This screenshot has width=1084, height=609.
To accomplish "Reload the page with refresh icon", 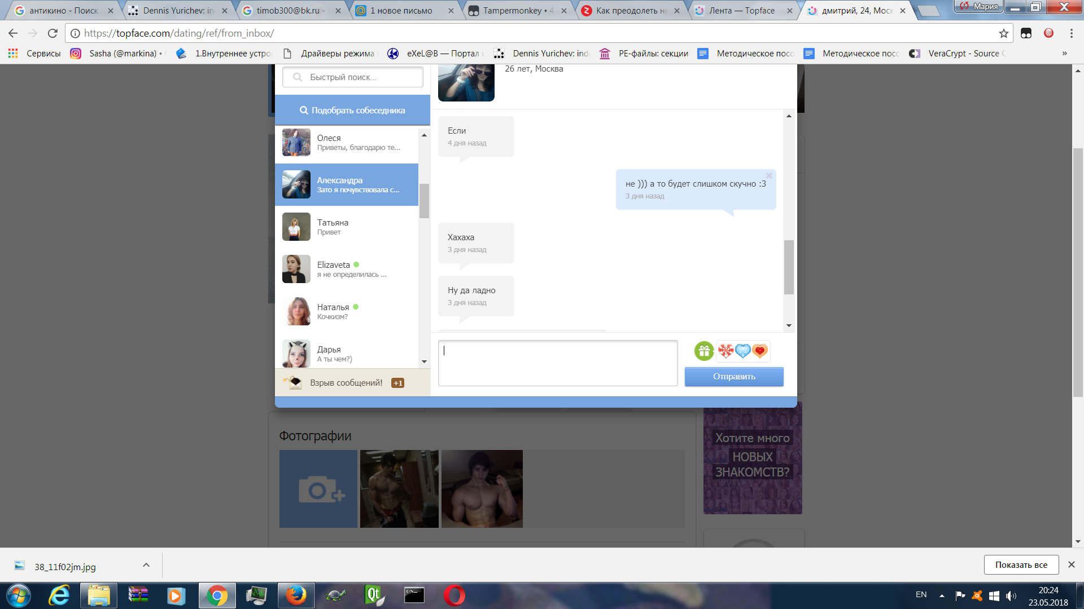I will [53, 33].
